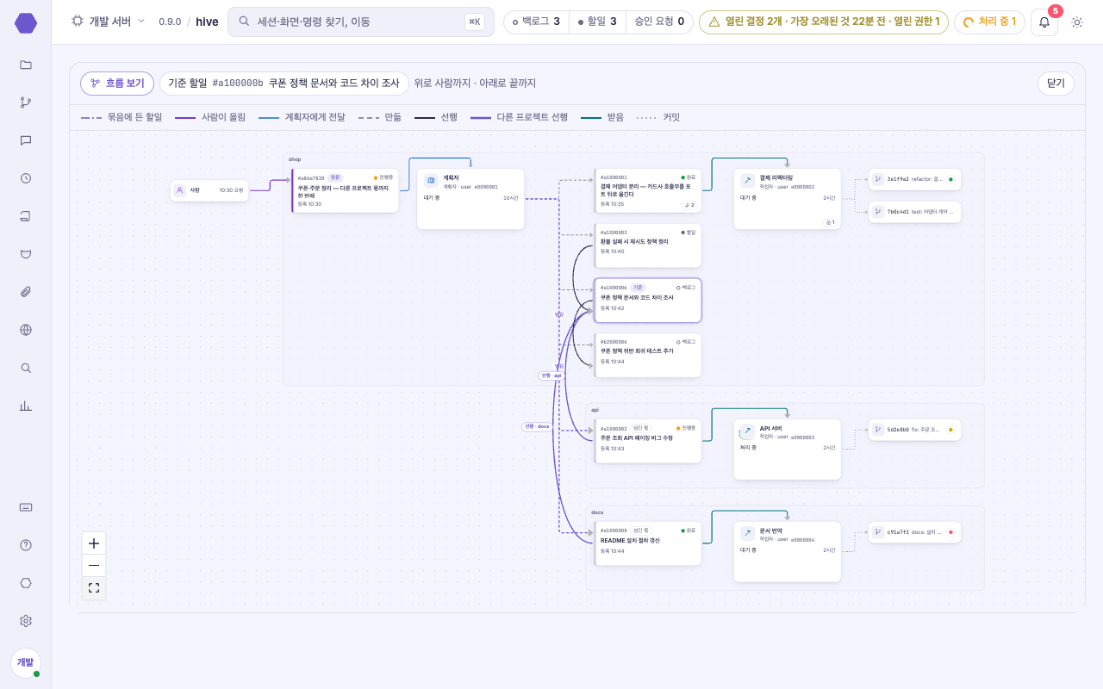The image size is (1103, 689).
Task: Expand the 개발 서버 server dropdown
Action: (x=109, y=22)
